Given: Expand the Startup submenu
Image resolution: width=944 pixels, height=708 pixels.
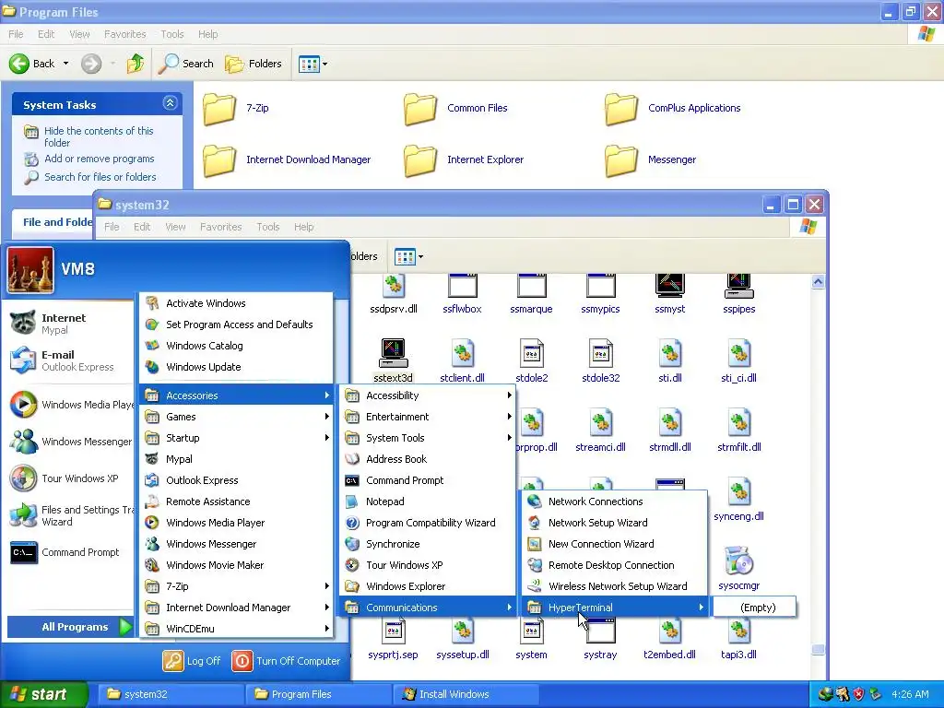Looking at the screenshot, I should point(237,438).
